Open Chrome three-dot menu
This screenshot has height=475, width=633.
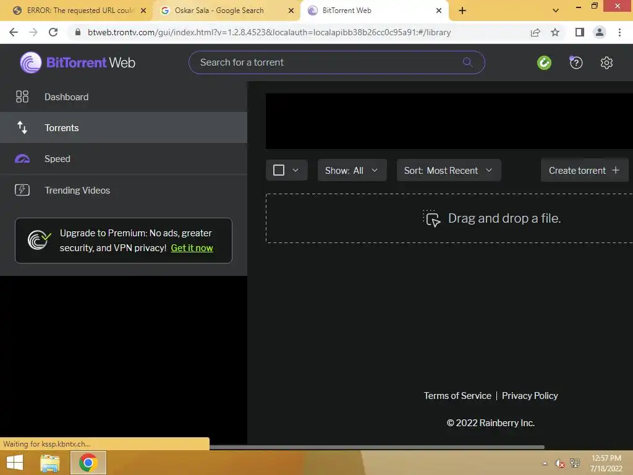click(619, 32)
